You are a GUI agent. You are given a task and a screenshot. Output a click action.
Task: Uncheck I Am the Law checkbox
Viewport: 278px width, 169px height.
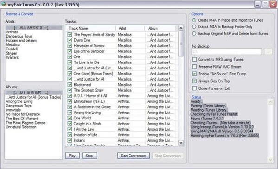(70, 129)
